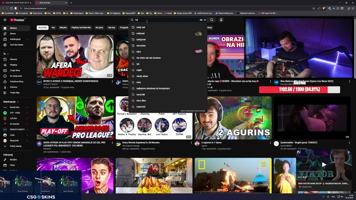This screenshot has width=356, height=200.
Task: Choose suggestion "natty nat"
Action: [168, 27]
